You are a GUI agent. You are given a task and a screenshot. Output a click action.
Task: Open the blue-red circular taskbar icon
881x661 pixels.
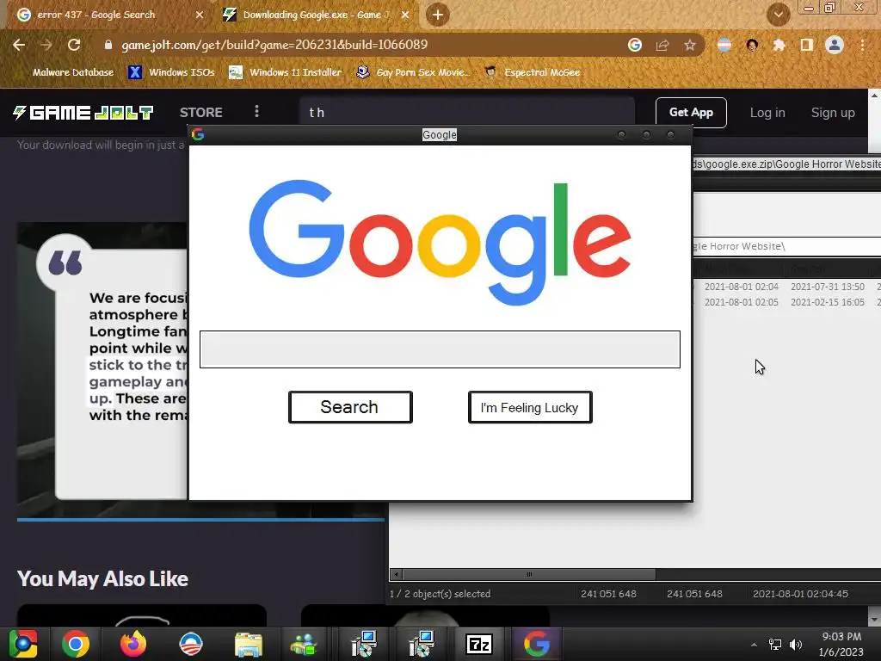[x=191, y=644]
